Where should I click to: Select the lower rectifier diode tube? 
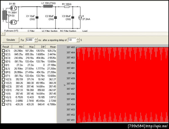coord(13,22)
